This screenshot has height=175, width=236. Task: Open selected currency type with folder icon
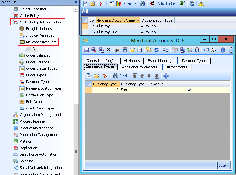point(96,76)
